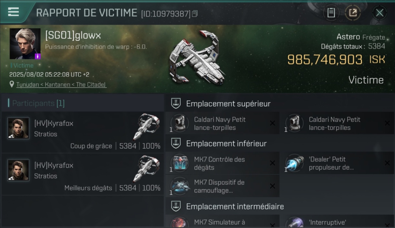Open the clipboard report icon
Viewport: 395px width, 228px height.
[x=331, y=13]
